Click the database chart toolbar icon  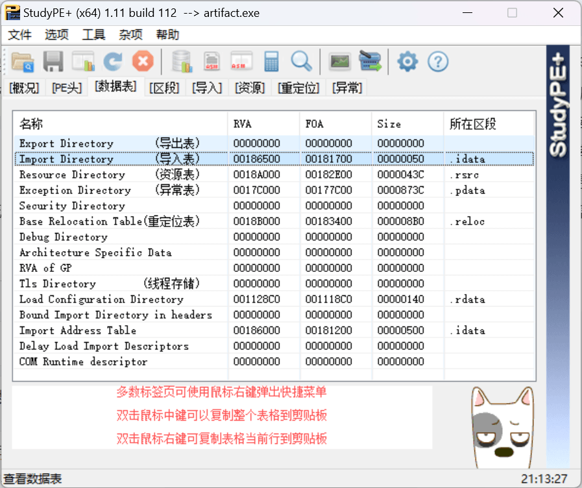(x=182, y=62)
